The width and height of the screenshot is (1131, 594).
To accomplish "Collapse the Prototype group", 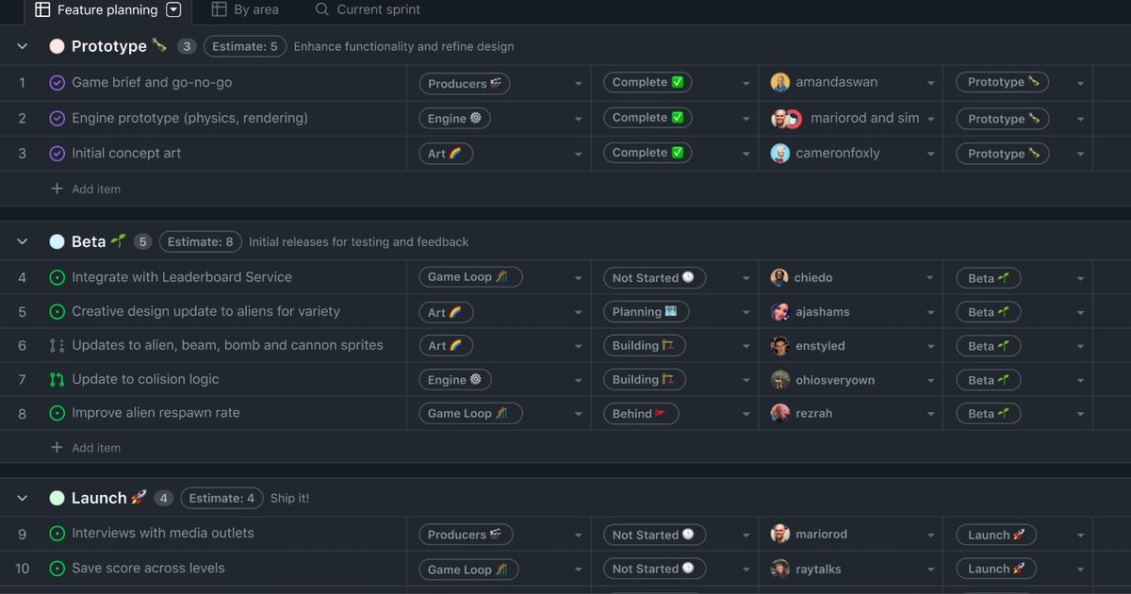I will point(23,46).
